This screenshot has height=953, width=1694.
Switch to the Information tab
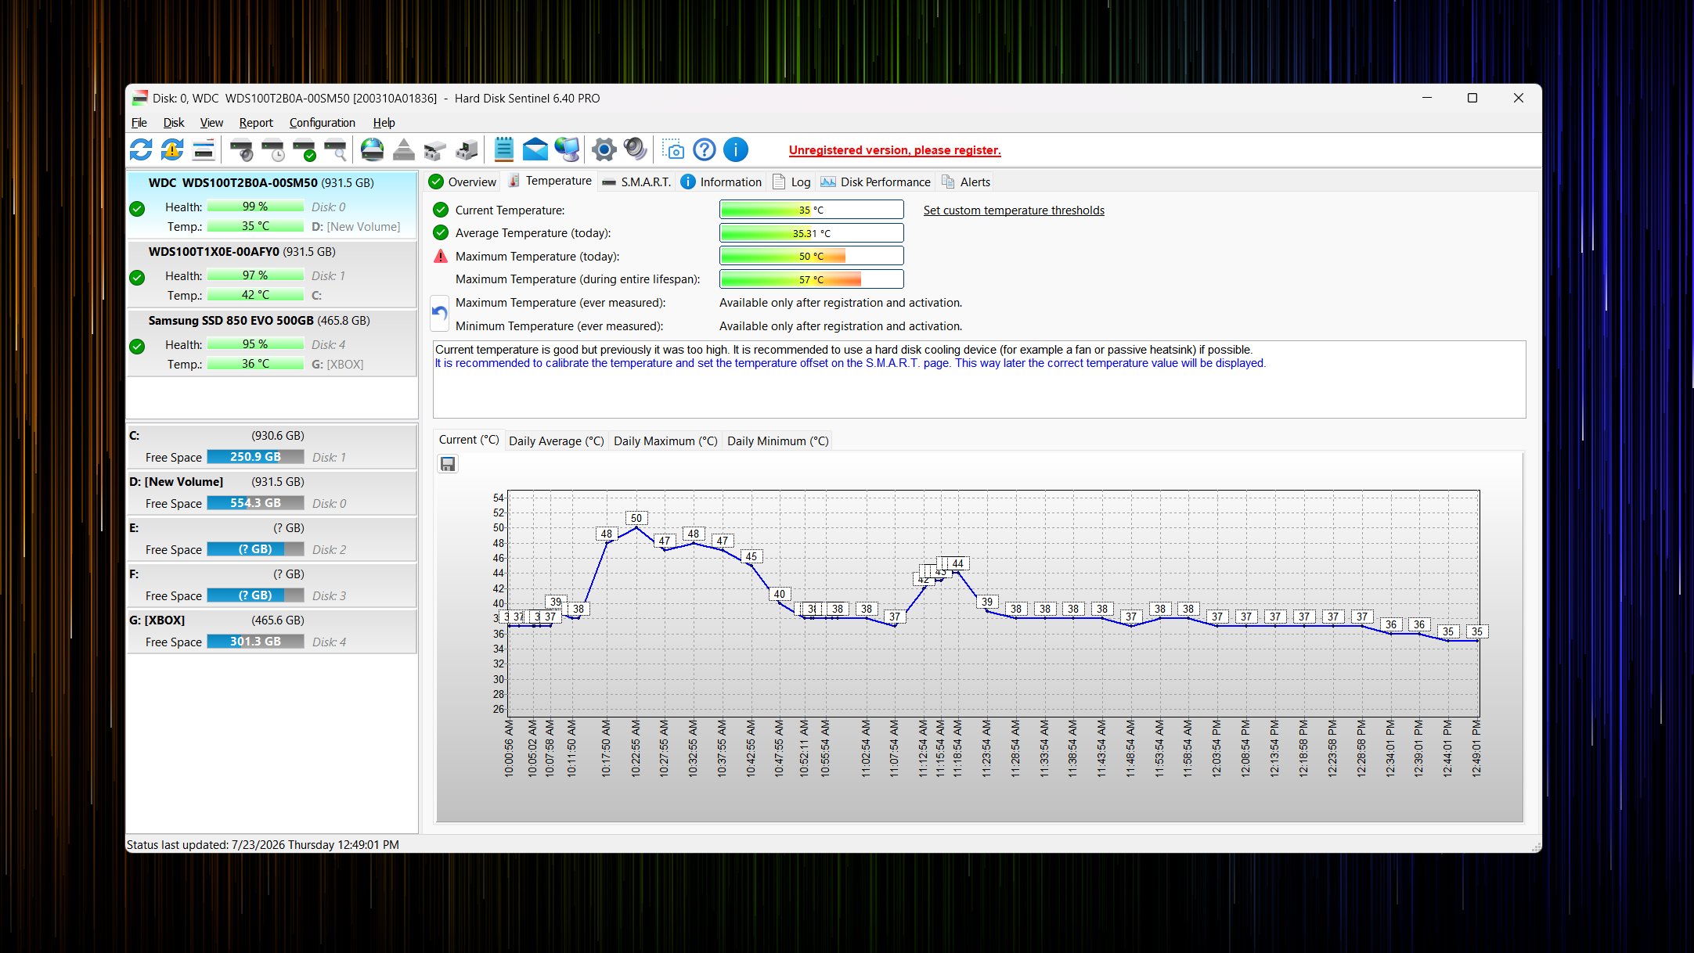721,182
